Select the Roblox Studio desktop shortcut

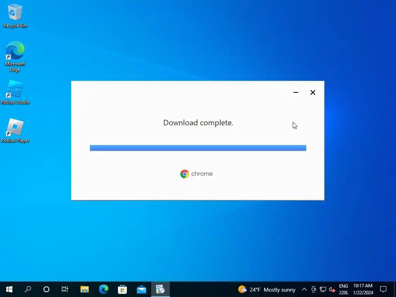point(15,92)
